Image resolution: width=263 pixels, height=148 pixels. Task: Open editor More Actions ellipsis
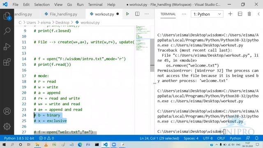tap(147, 14)
